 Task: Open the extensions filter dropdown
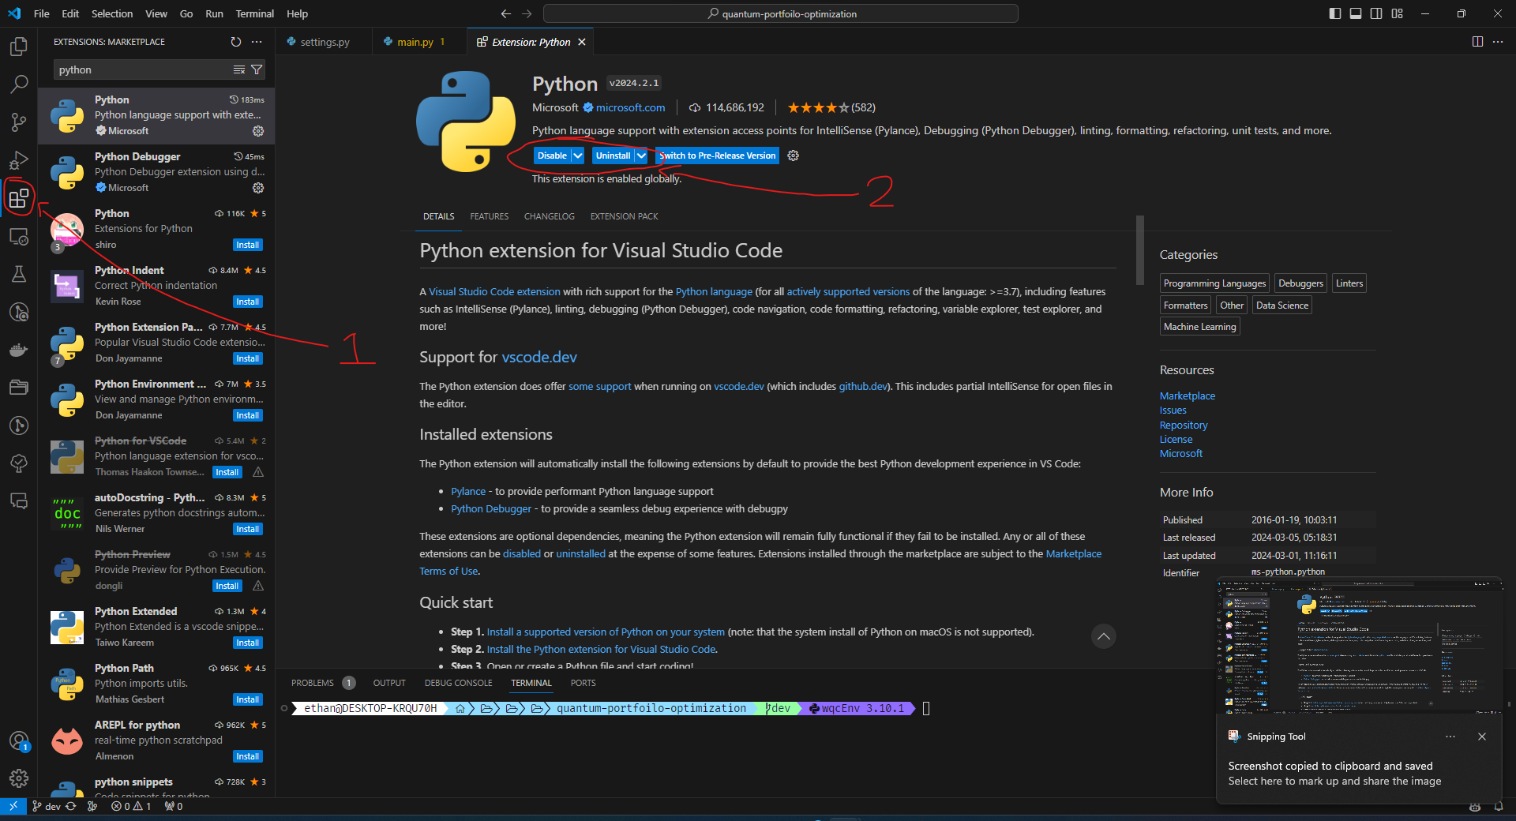coord(257,69)
